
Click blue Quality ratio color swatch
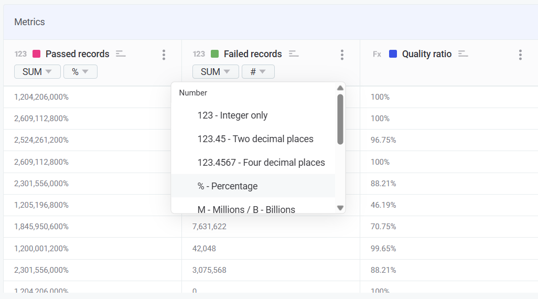(393, 54)
